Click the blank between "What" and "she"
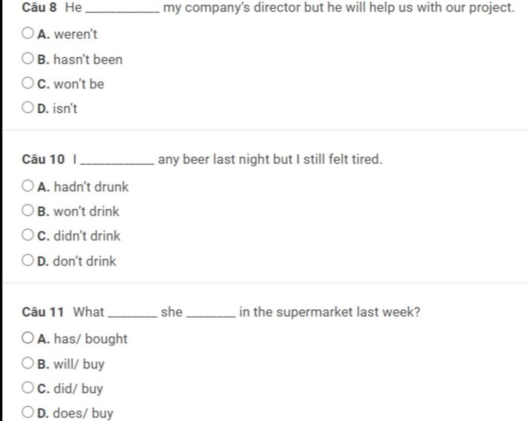Viewport: 528px width, 421px height. tap(134, 314)
